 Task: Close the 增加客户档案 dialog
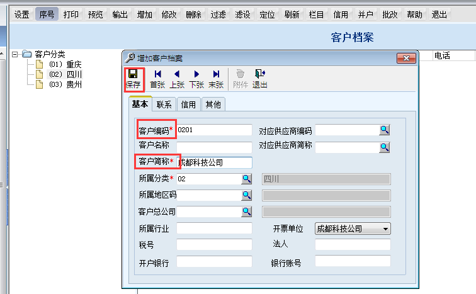(x=406, y=58)
